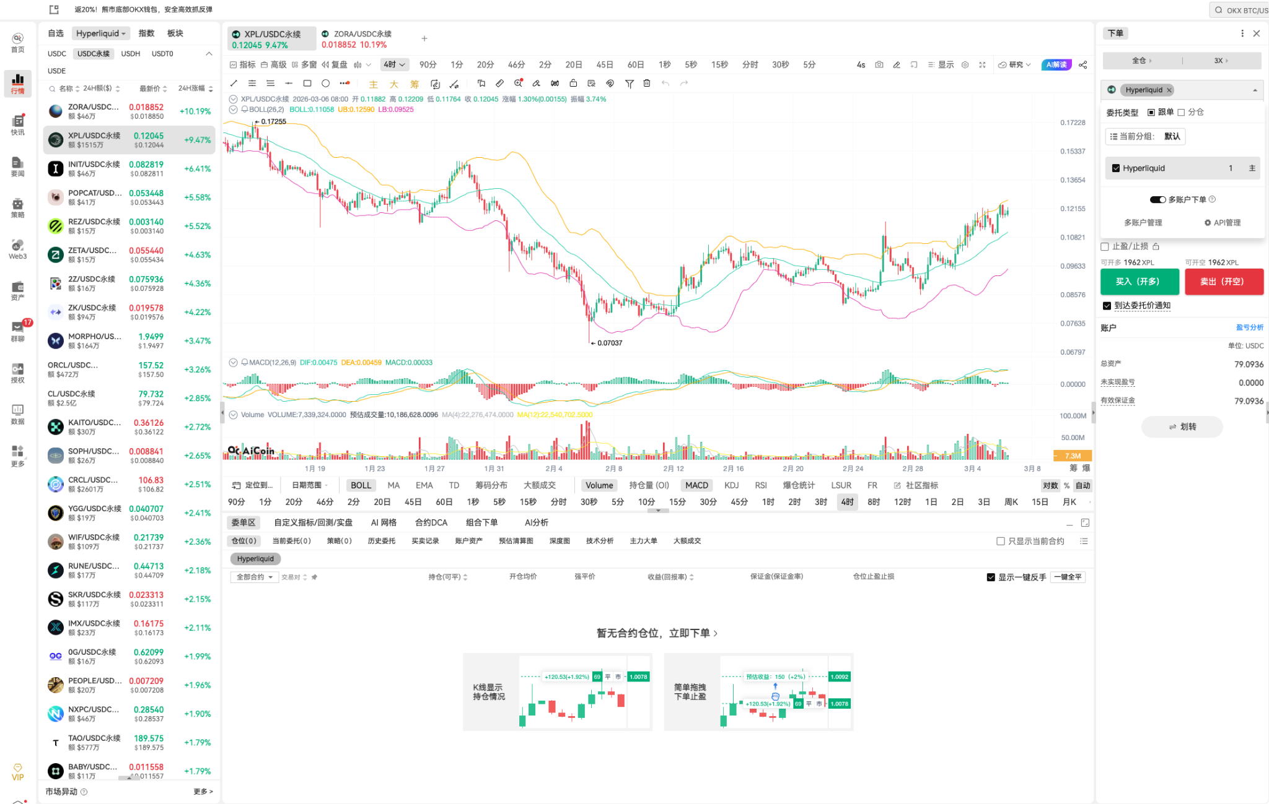Switch to the USDH market tab
The width and height of the screenshot is (1269, 804).
[x=130, y=54]
